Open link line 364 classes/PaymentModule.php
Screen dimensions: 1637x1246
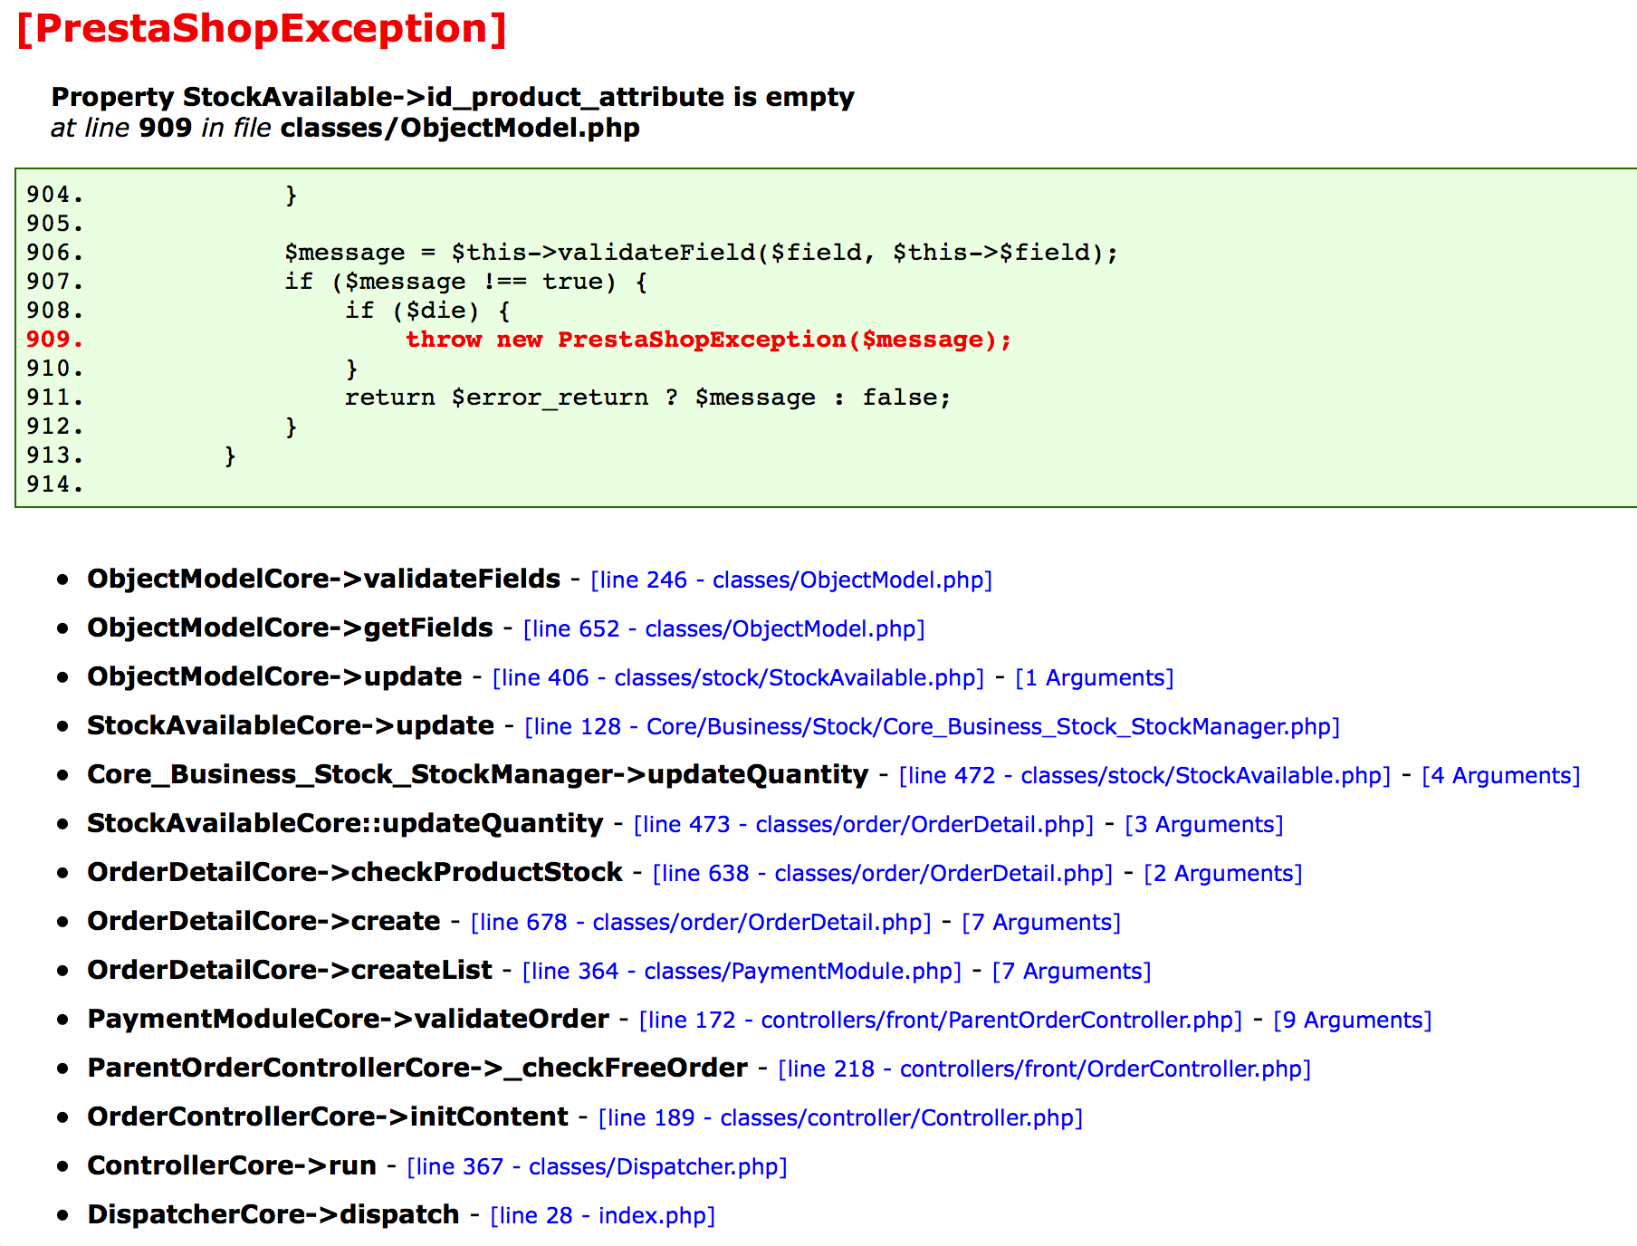click(742, 972)
